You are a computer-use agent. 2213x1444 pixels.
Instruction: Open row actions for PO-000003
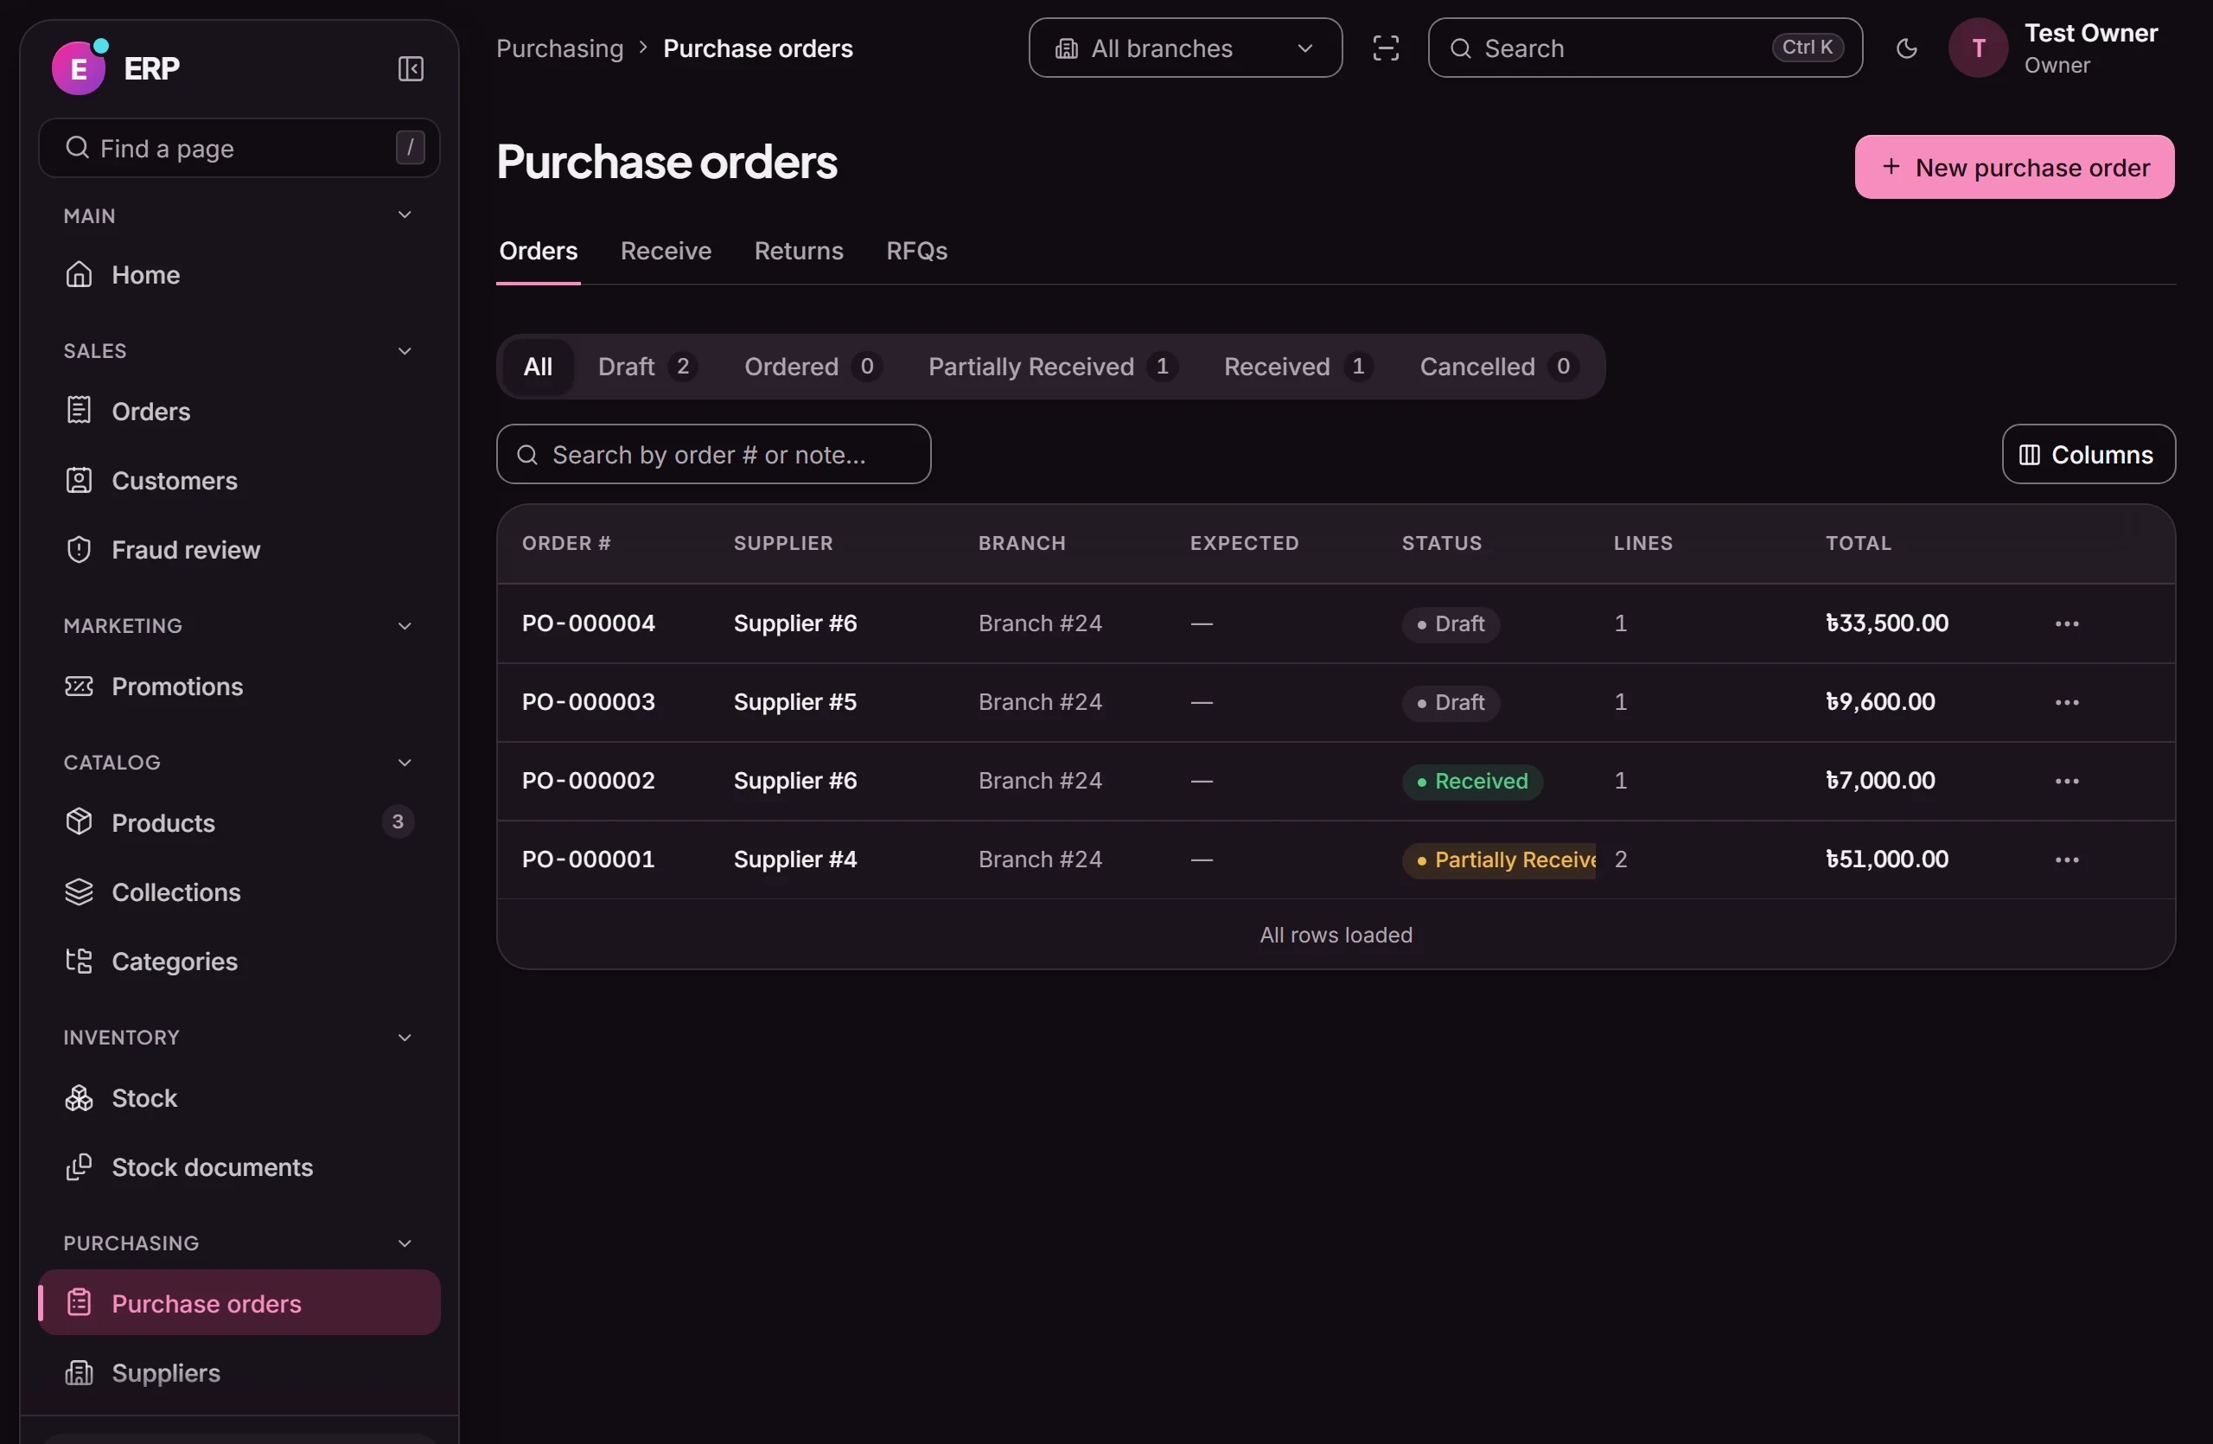(2066, 703)
